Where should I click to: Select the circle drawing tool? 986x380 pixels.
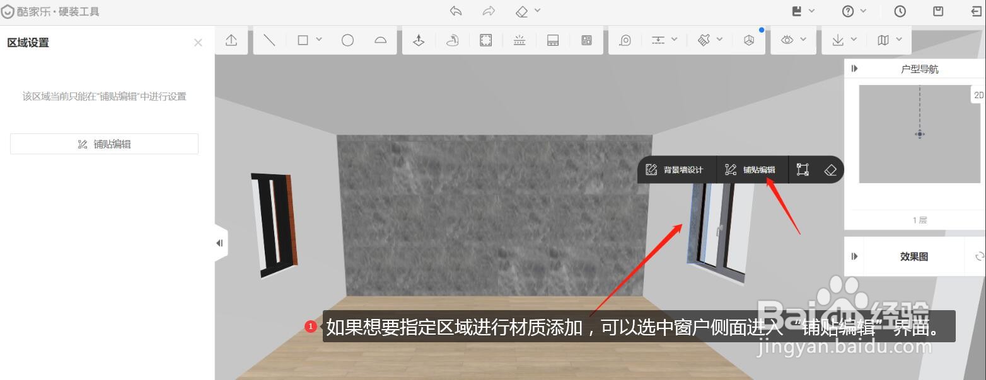pyautogui.click(x=349, y=40)
